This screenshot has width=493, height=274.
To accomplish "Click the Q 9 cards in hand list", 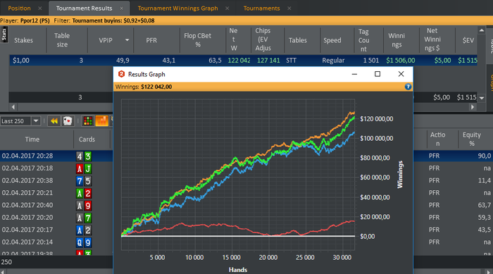I will pyautogui.click(x=84, y=243).
